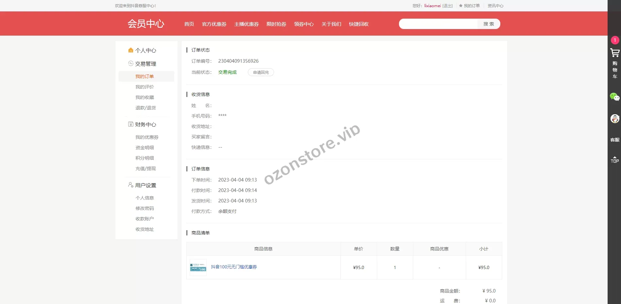Click the QQ penguin icon
The width and height of the screenshot is (621, 304).
[x=614, y=119]
